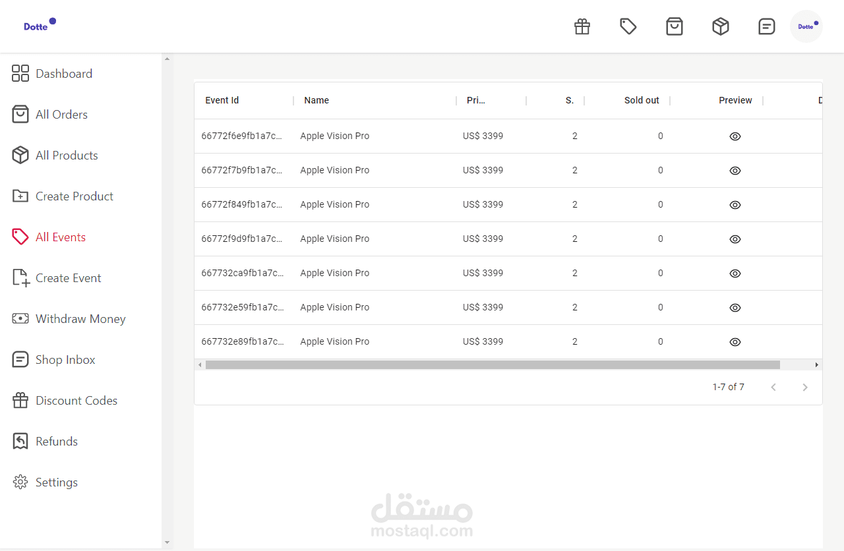Screen dimensions: 844x551
Task: Go to next table page arrow
Action: [x=804, y=387]
